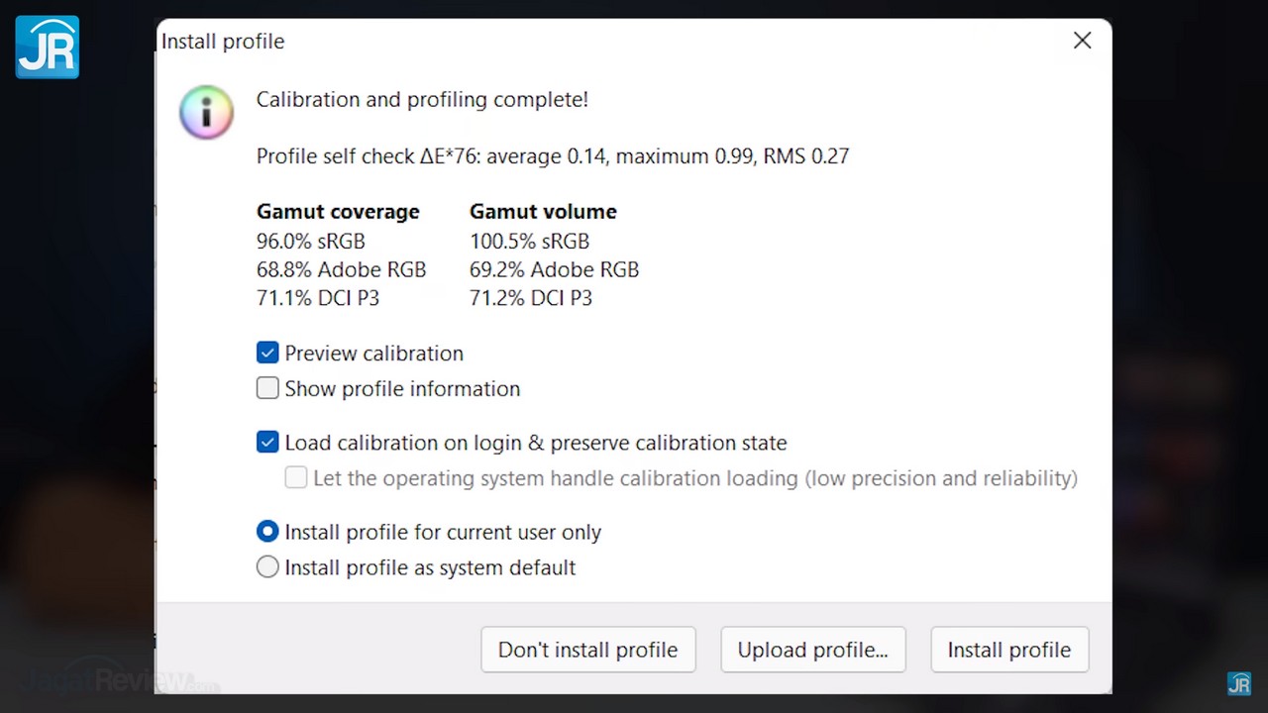Close the Install profile dialog
The image size is (1268, 713).
1082,41
